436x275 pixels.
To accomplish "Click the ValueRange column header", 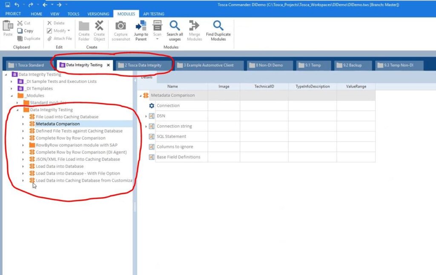I will tap(356, 87).
